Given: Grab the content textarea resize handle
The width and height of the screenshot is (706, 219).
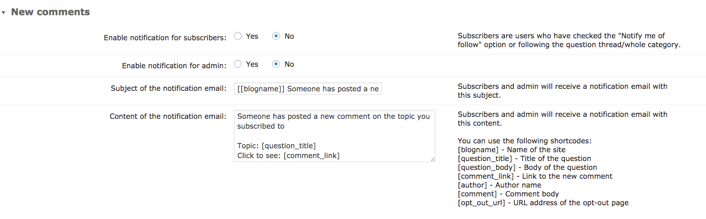Looking at the screenshot, I should (432, 159).
